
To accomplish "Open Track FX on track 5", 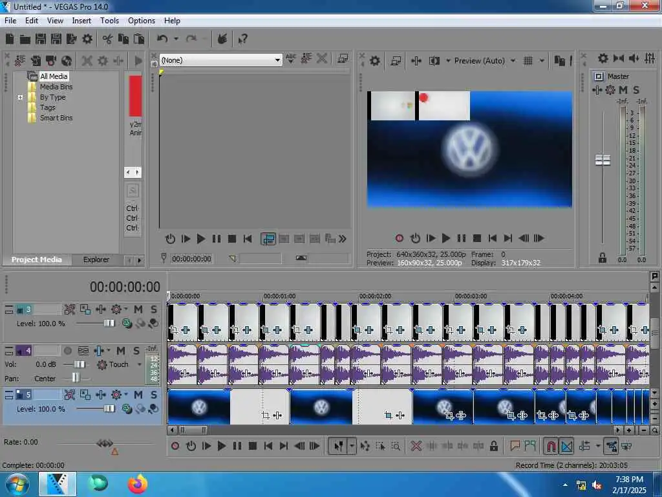I will pos(100,395).
